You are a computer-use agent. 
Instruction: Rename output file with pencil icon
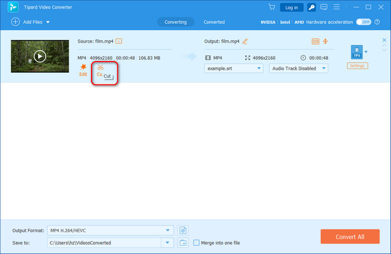[x=245, y=41]
